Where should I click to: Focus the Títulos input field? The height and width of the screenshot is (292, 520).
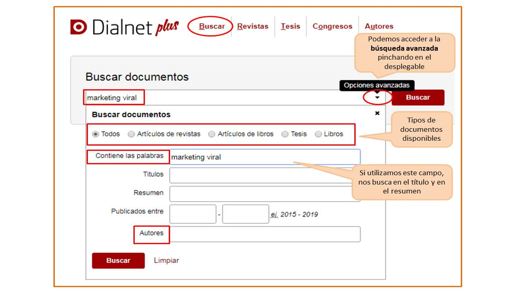pyautogui.click(x=260, y=176)
